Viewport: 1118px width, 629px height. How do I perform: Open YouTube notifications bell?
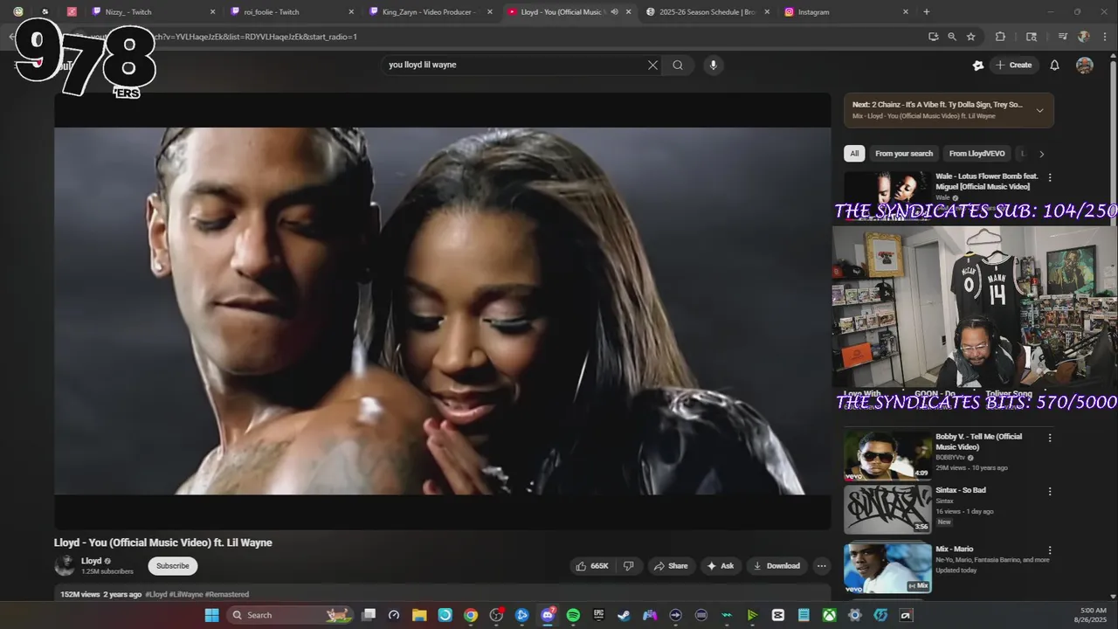[1054, 65]
